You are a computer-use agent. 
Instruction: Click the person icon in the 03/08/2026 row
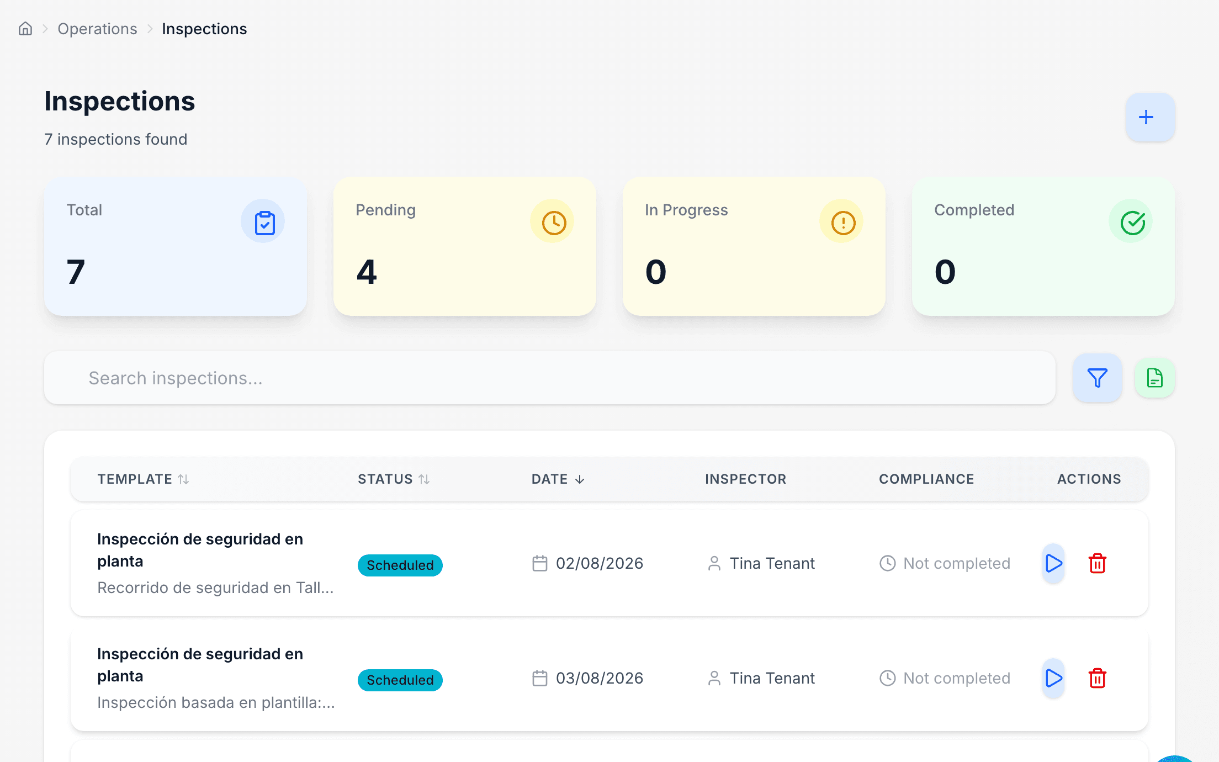(714, 678)
